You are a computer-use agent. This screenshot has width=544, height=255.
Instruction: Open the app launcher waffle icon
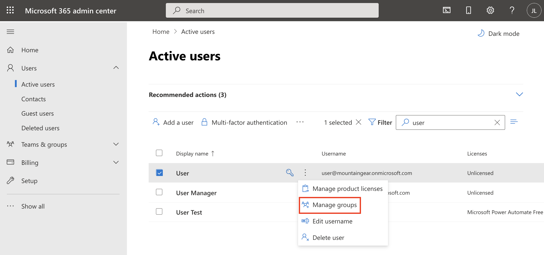(x=10, y=10)
